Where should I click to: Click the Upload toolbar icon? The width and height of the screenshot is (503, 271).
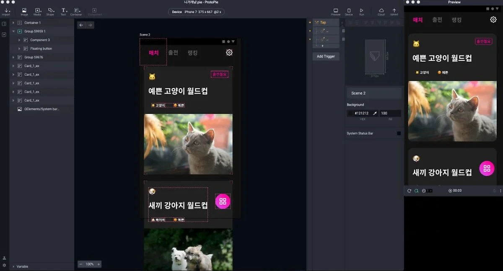click(394, 11)
